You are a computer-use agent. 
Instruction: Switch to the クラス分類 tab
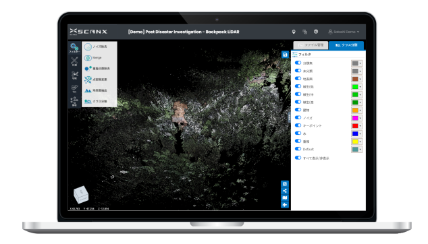[346, 45]
